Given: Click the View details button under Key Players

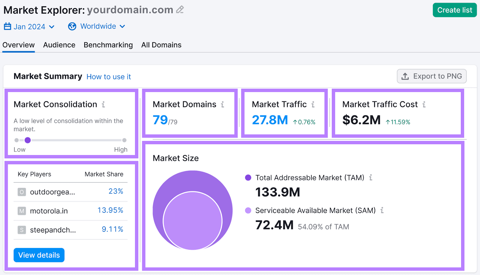Looking at the screenshot, I should (39, 255).
